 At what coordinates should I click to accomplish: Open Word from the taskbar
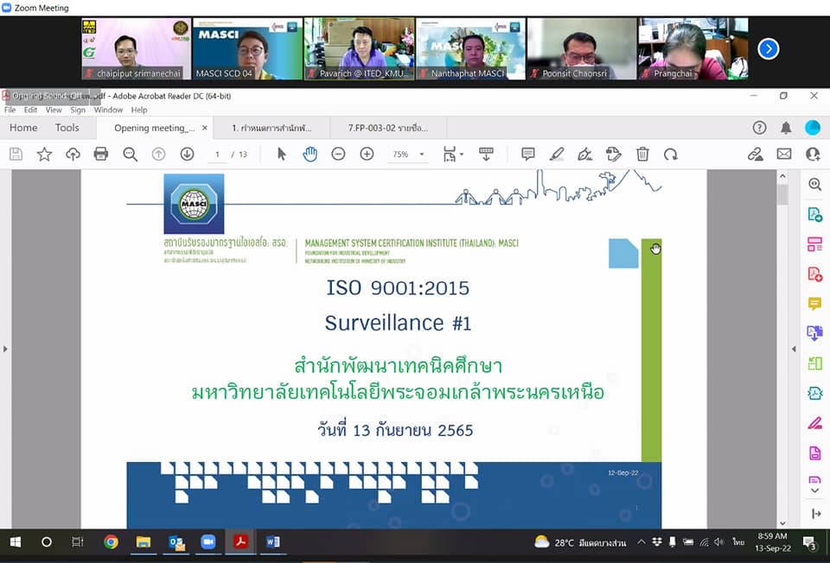tap(272, 542)
